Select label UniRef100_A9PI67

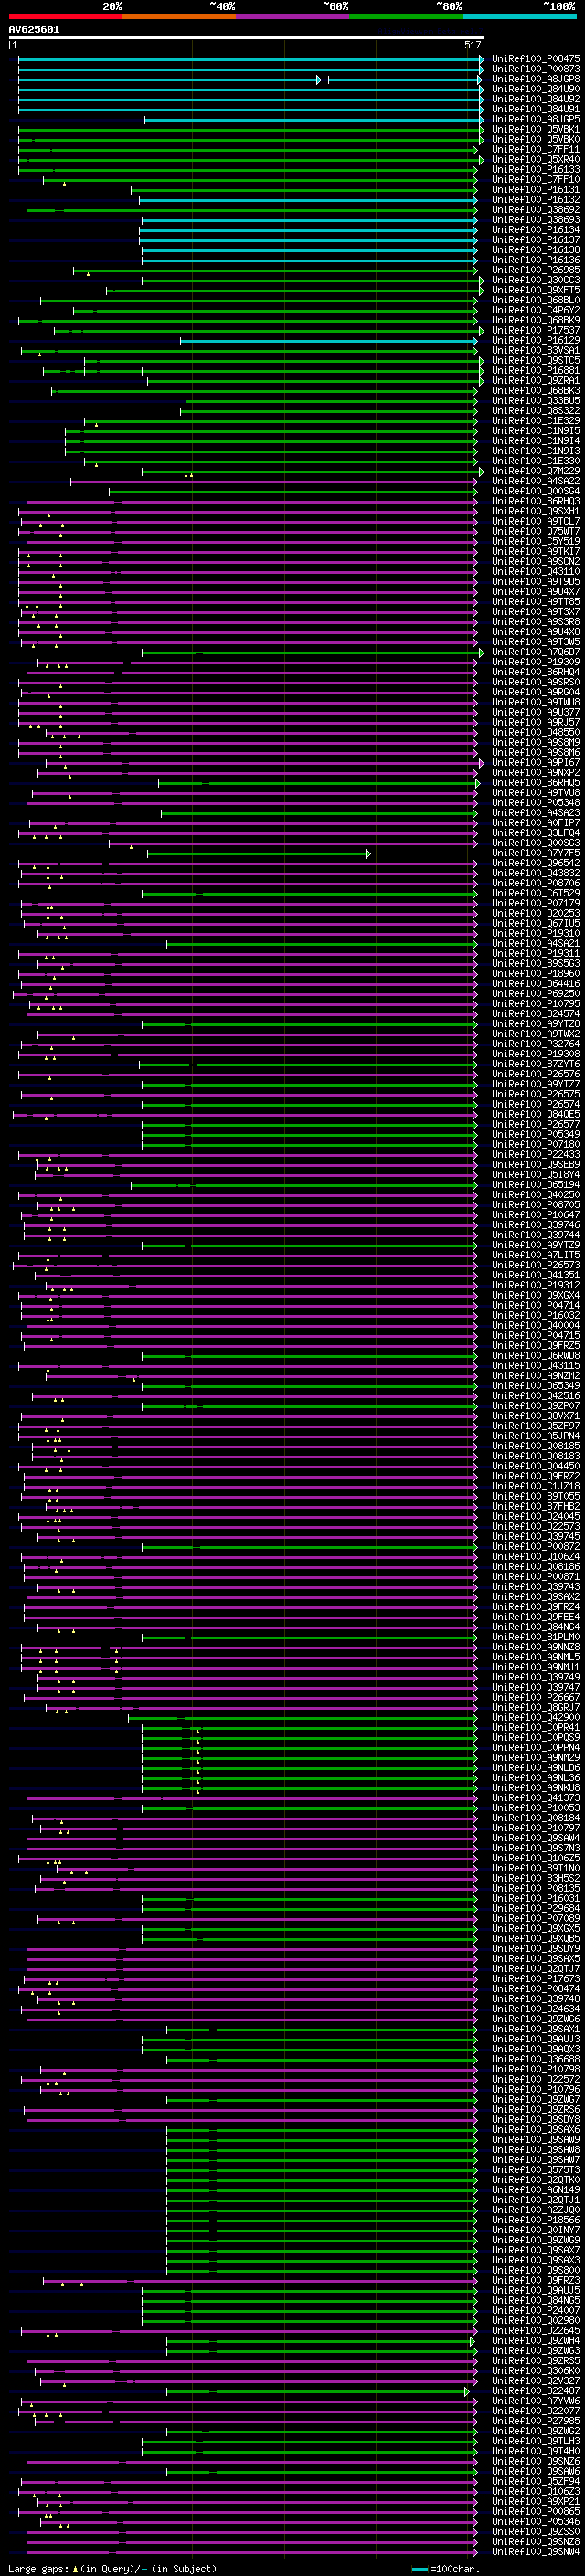coord(535,763)
